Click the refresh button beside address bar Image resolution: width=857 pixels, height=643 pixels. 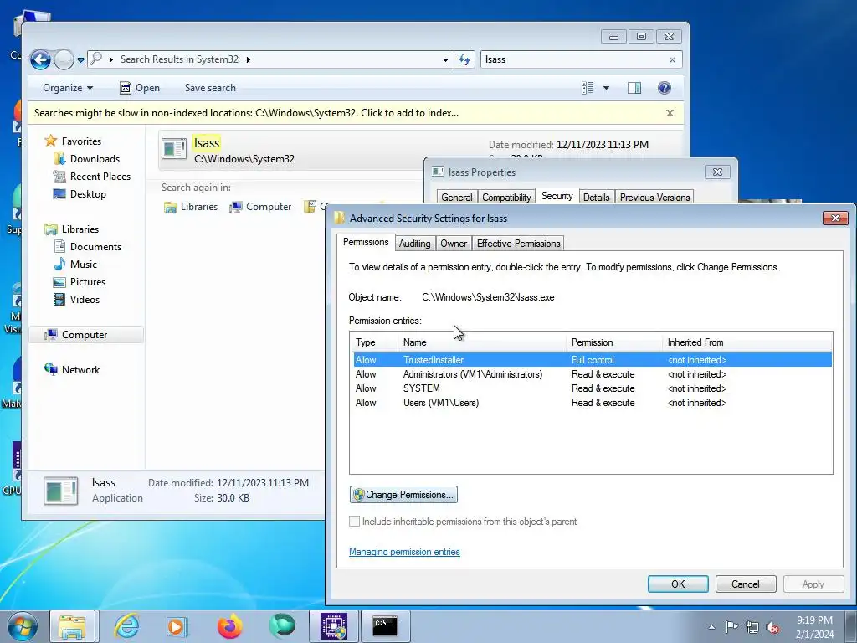464,60
